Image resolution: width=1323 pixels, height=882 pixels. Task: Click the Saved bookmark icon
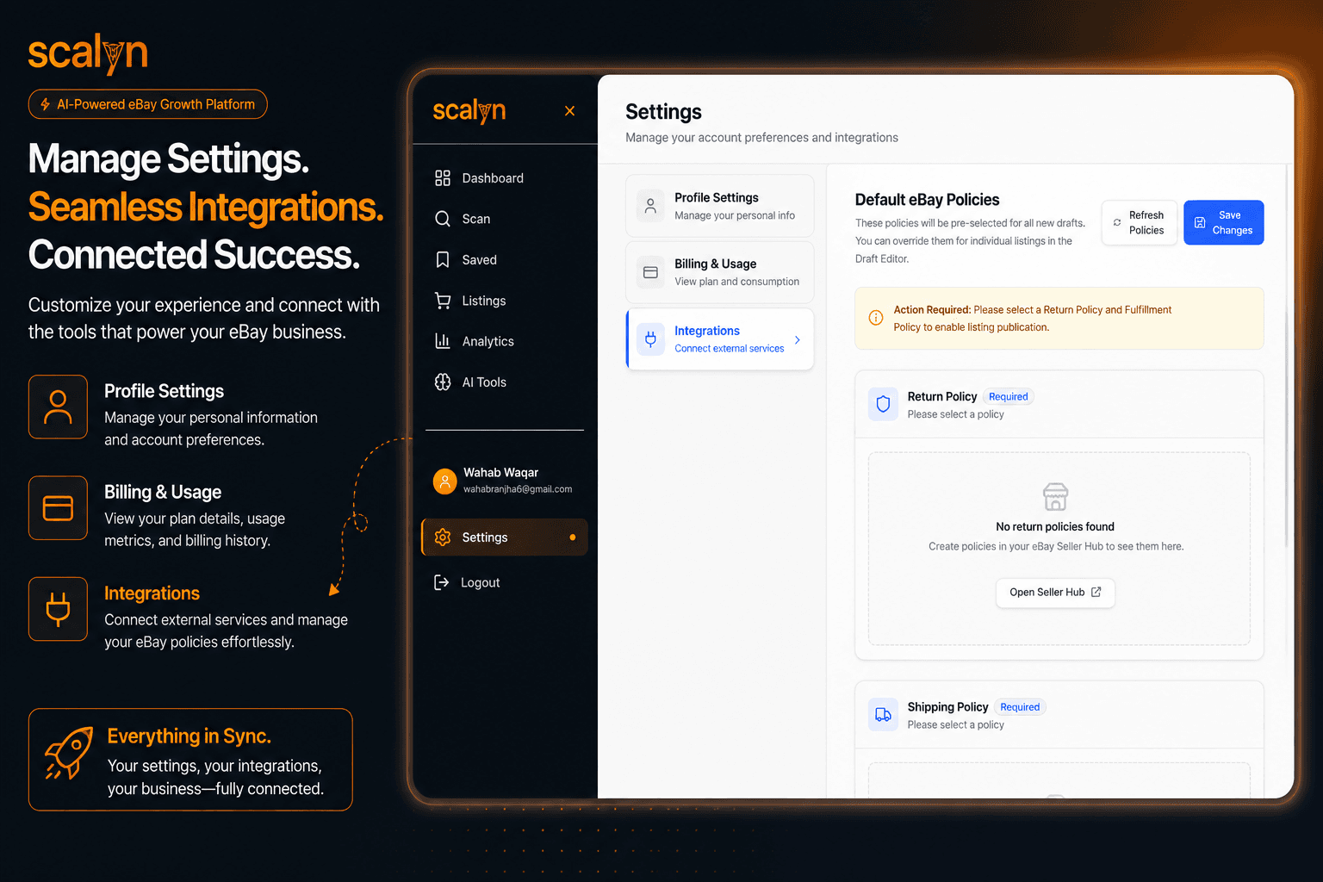pos(443,259)
